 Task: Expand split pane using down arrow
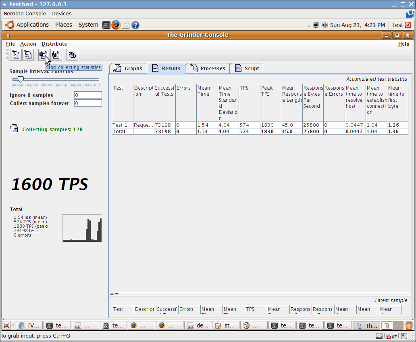click(x=117, y=294)
